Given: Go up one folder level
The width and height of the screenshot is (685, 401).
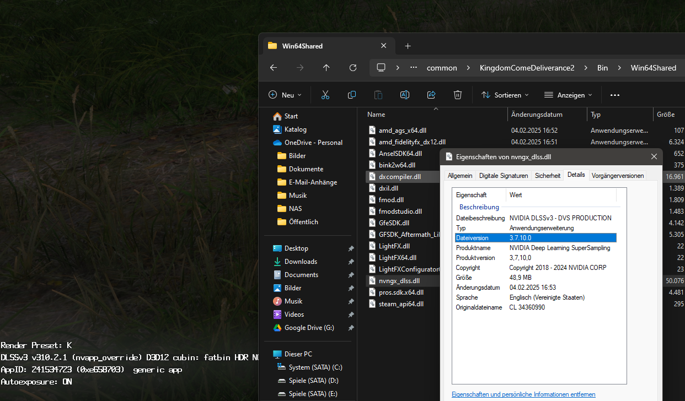Looking at the screenshot, I should pos(327,68).
